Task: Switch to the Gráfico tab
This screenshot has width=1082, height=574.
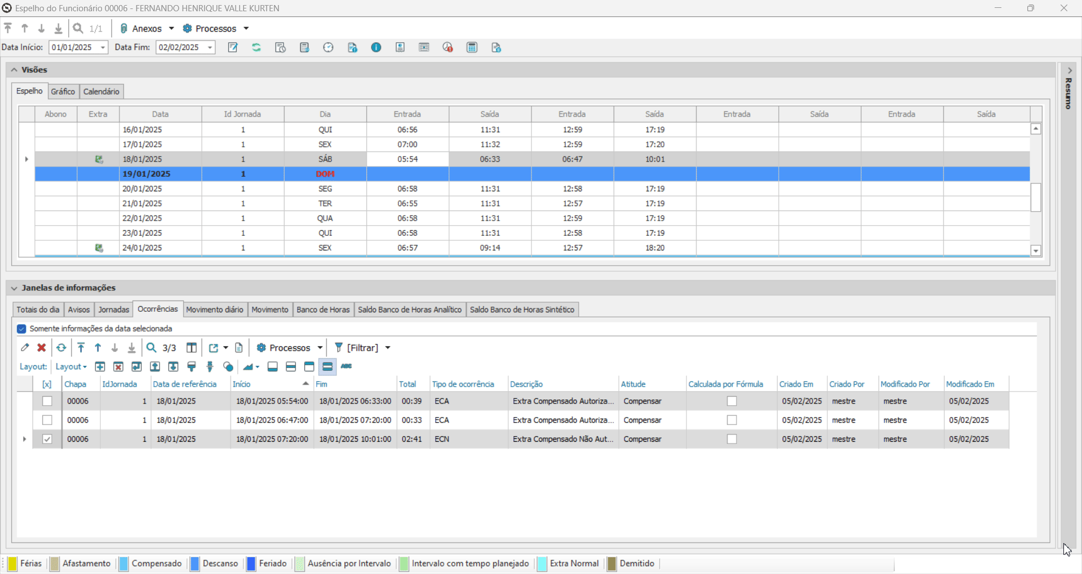Action: [63, 91]
